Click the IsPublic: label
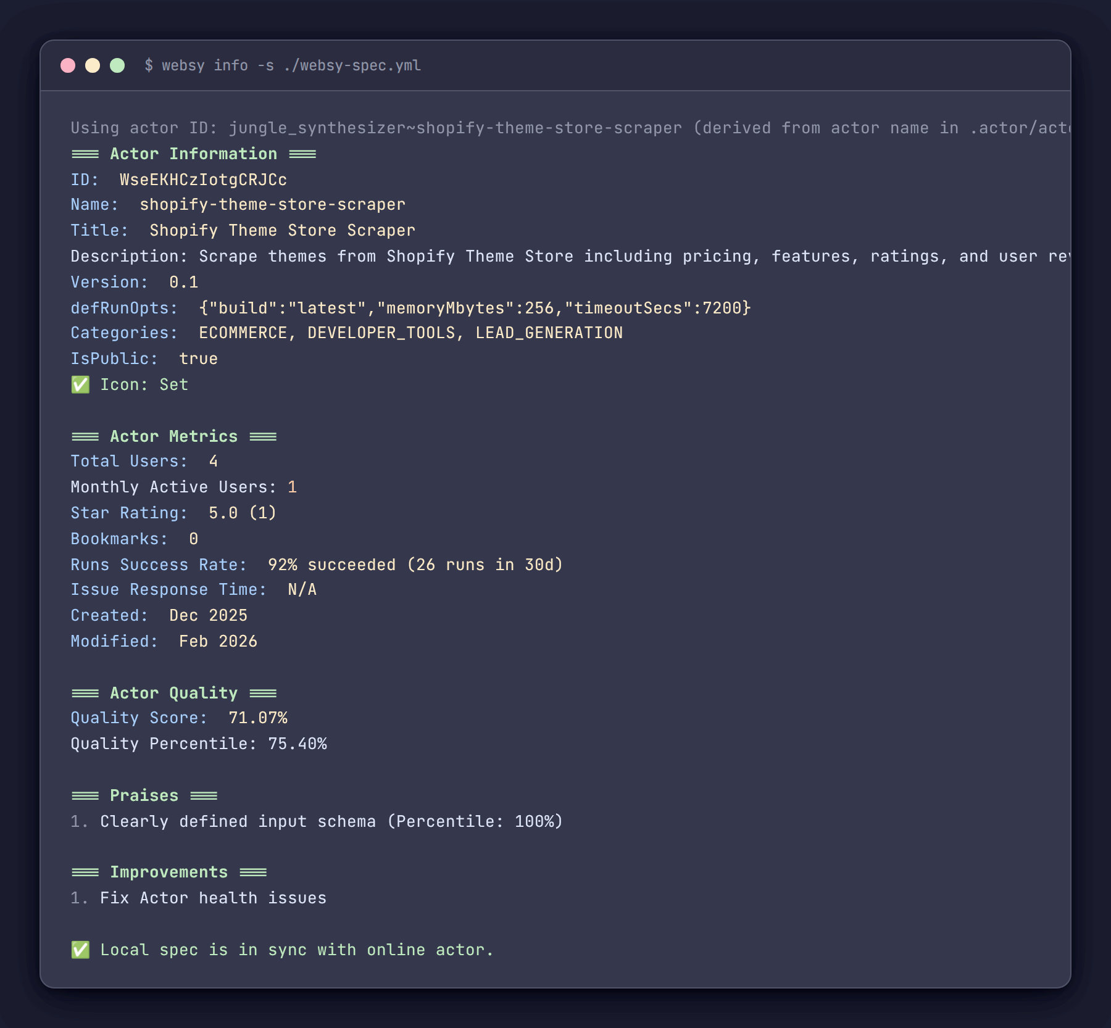The image size is (1111, 1028). coord(115,359)
